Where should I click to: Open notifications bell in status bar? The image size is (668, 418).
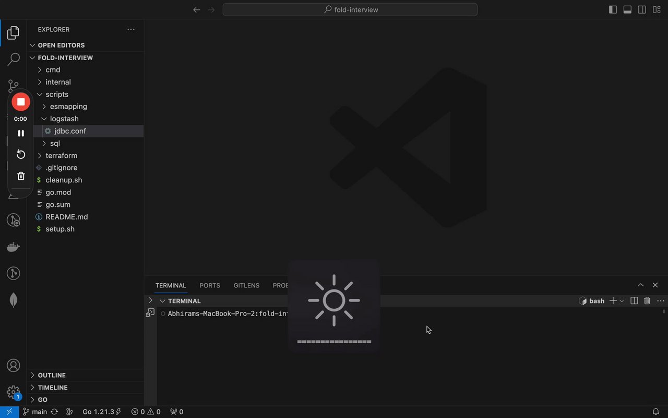coord(656,412)
